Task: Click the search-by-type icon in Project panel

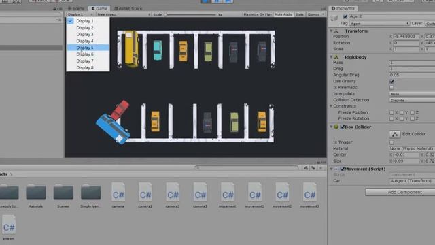Action: click(x=306, y=168)
